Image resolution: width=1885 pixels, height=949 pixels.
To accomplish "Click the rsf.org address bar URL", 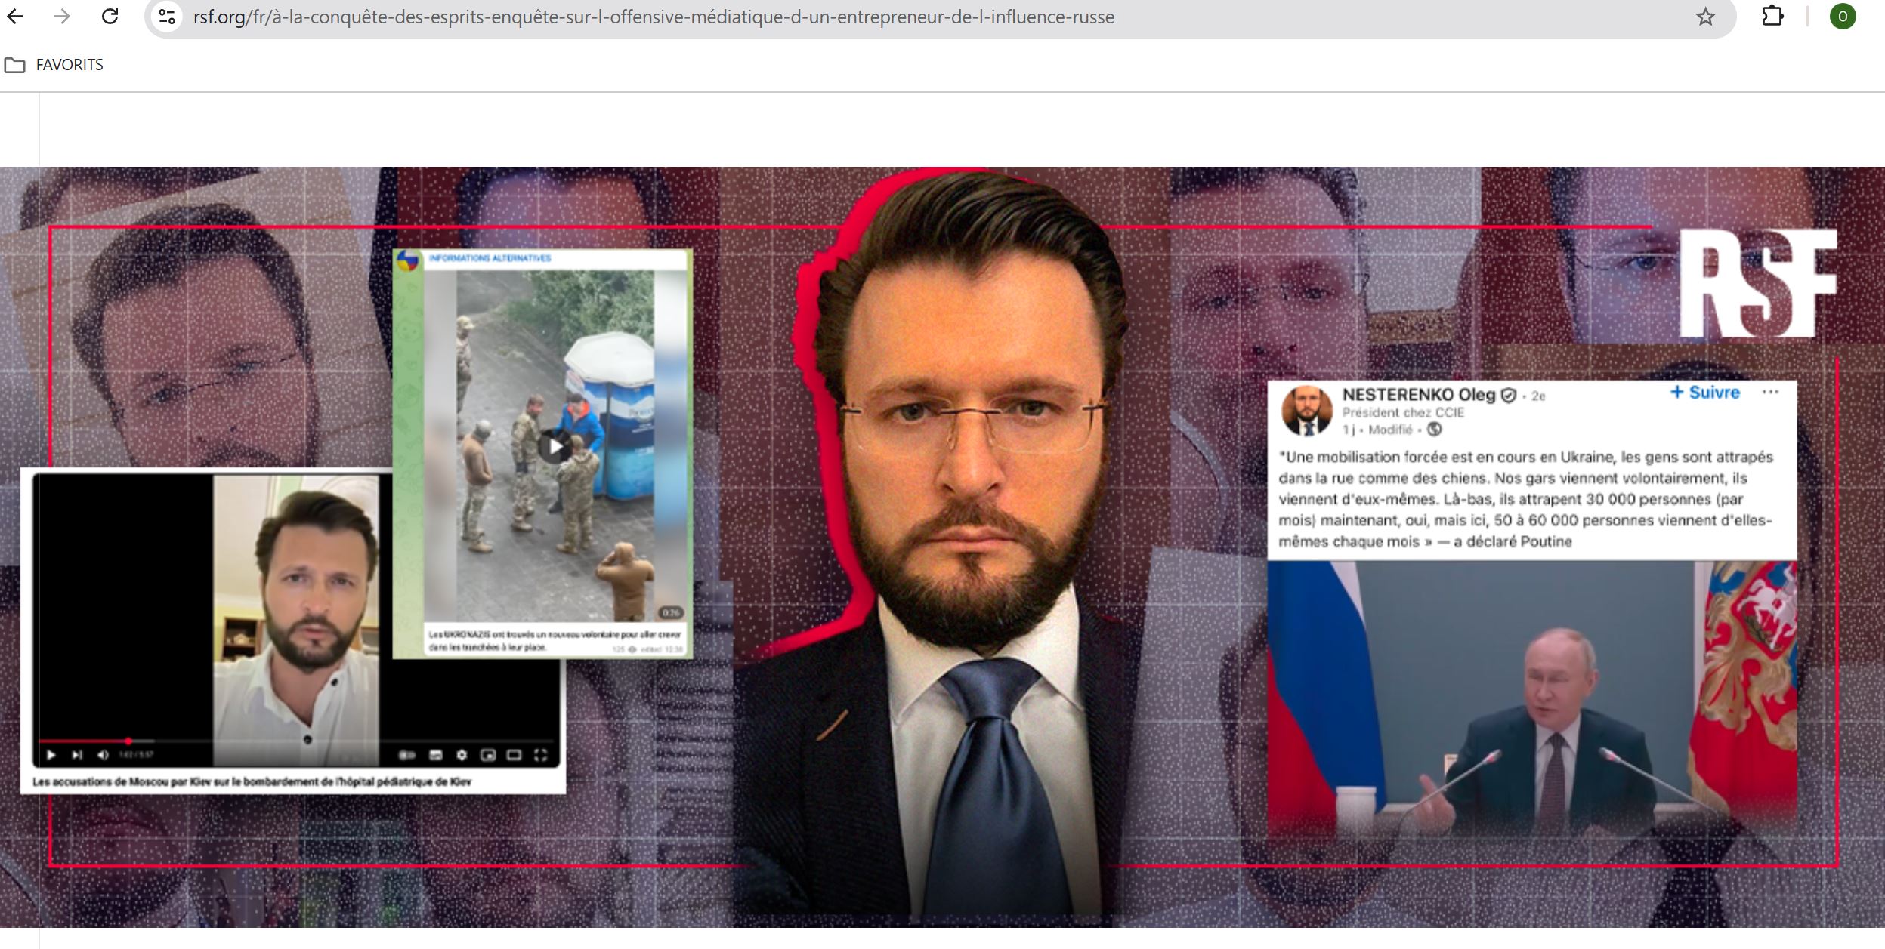I will coord(654,17).
